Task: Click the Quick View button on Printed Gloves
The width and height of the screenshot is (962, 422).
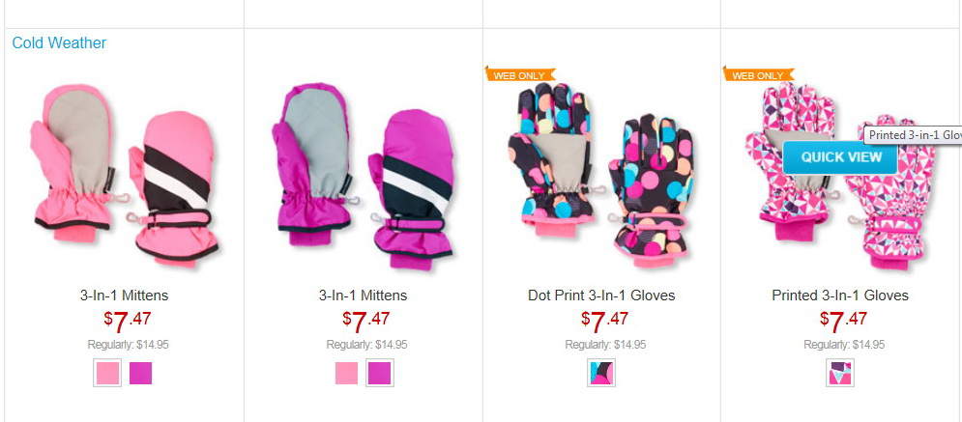Action: (840, 156)
